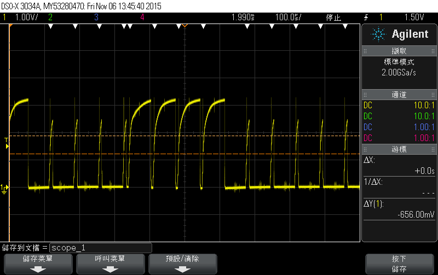
Task: Click the ΔX value +0.0s
Action: (425, 171)
